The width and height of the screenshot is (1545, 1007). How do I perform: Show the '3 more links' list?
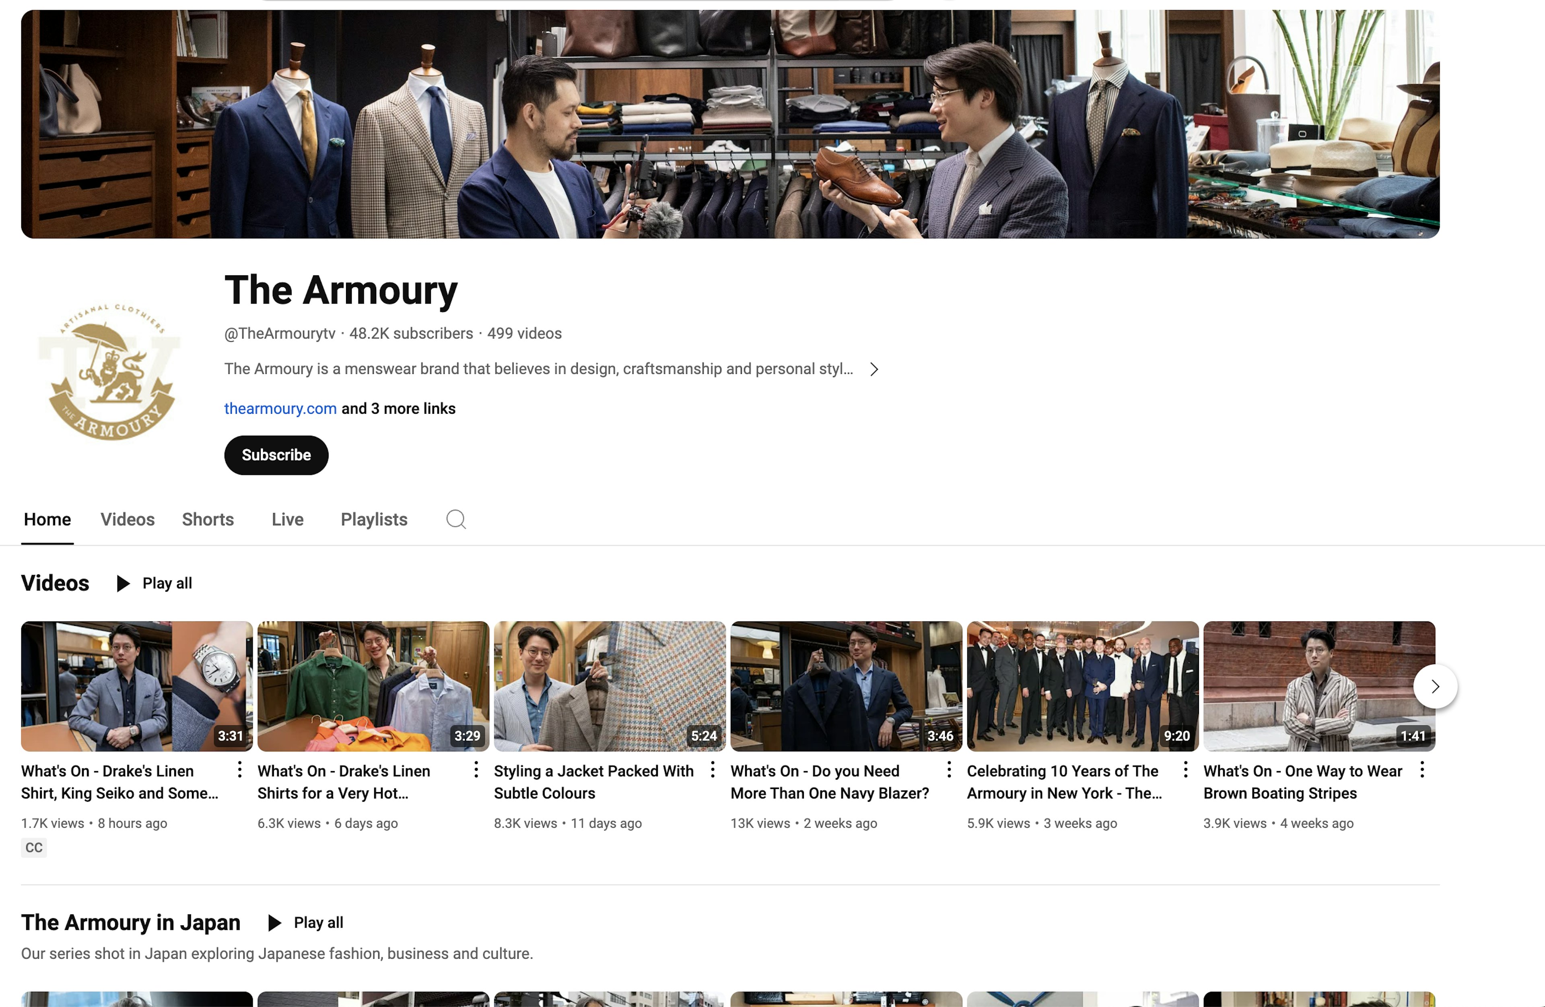(x=399, y=409)
